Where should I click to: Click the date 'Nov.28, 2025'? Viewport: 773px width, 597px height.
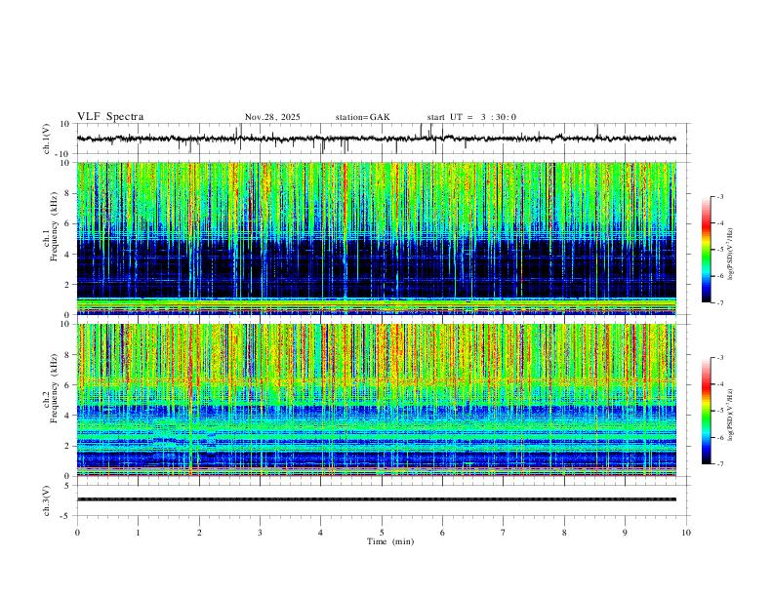pyautogui.click(x=272, y=117)
